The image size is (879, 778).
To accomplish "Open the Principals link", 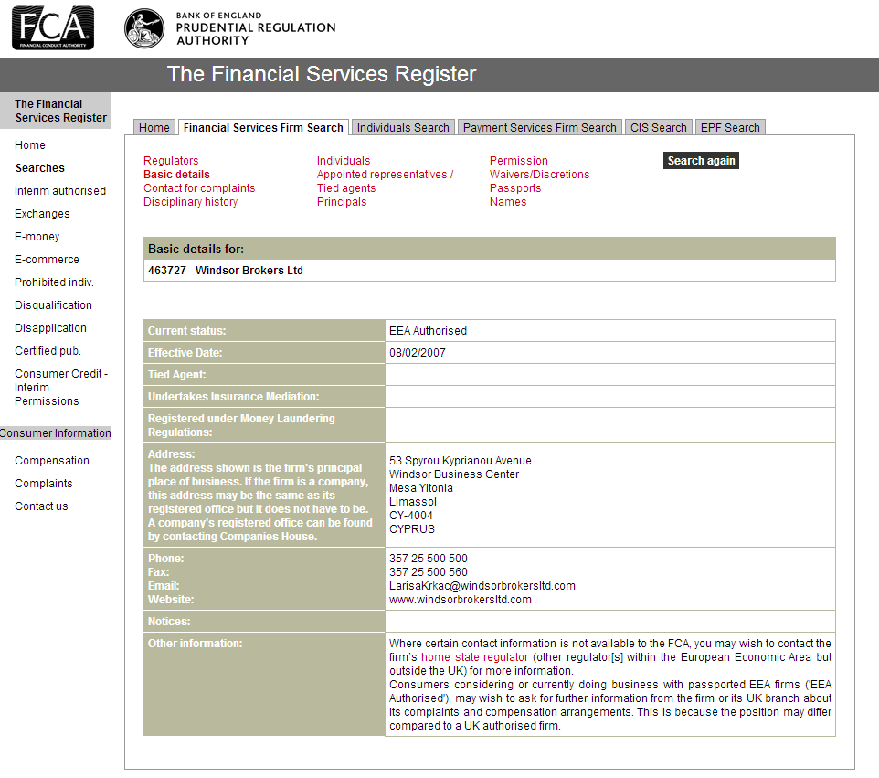I will [342, 202].
